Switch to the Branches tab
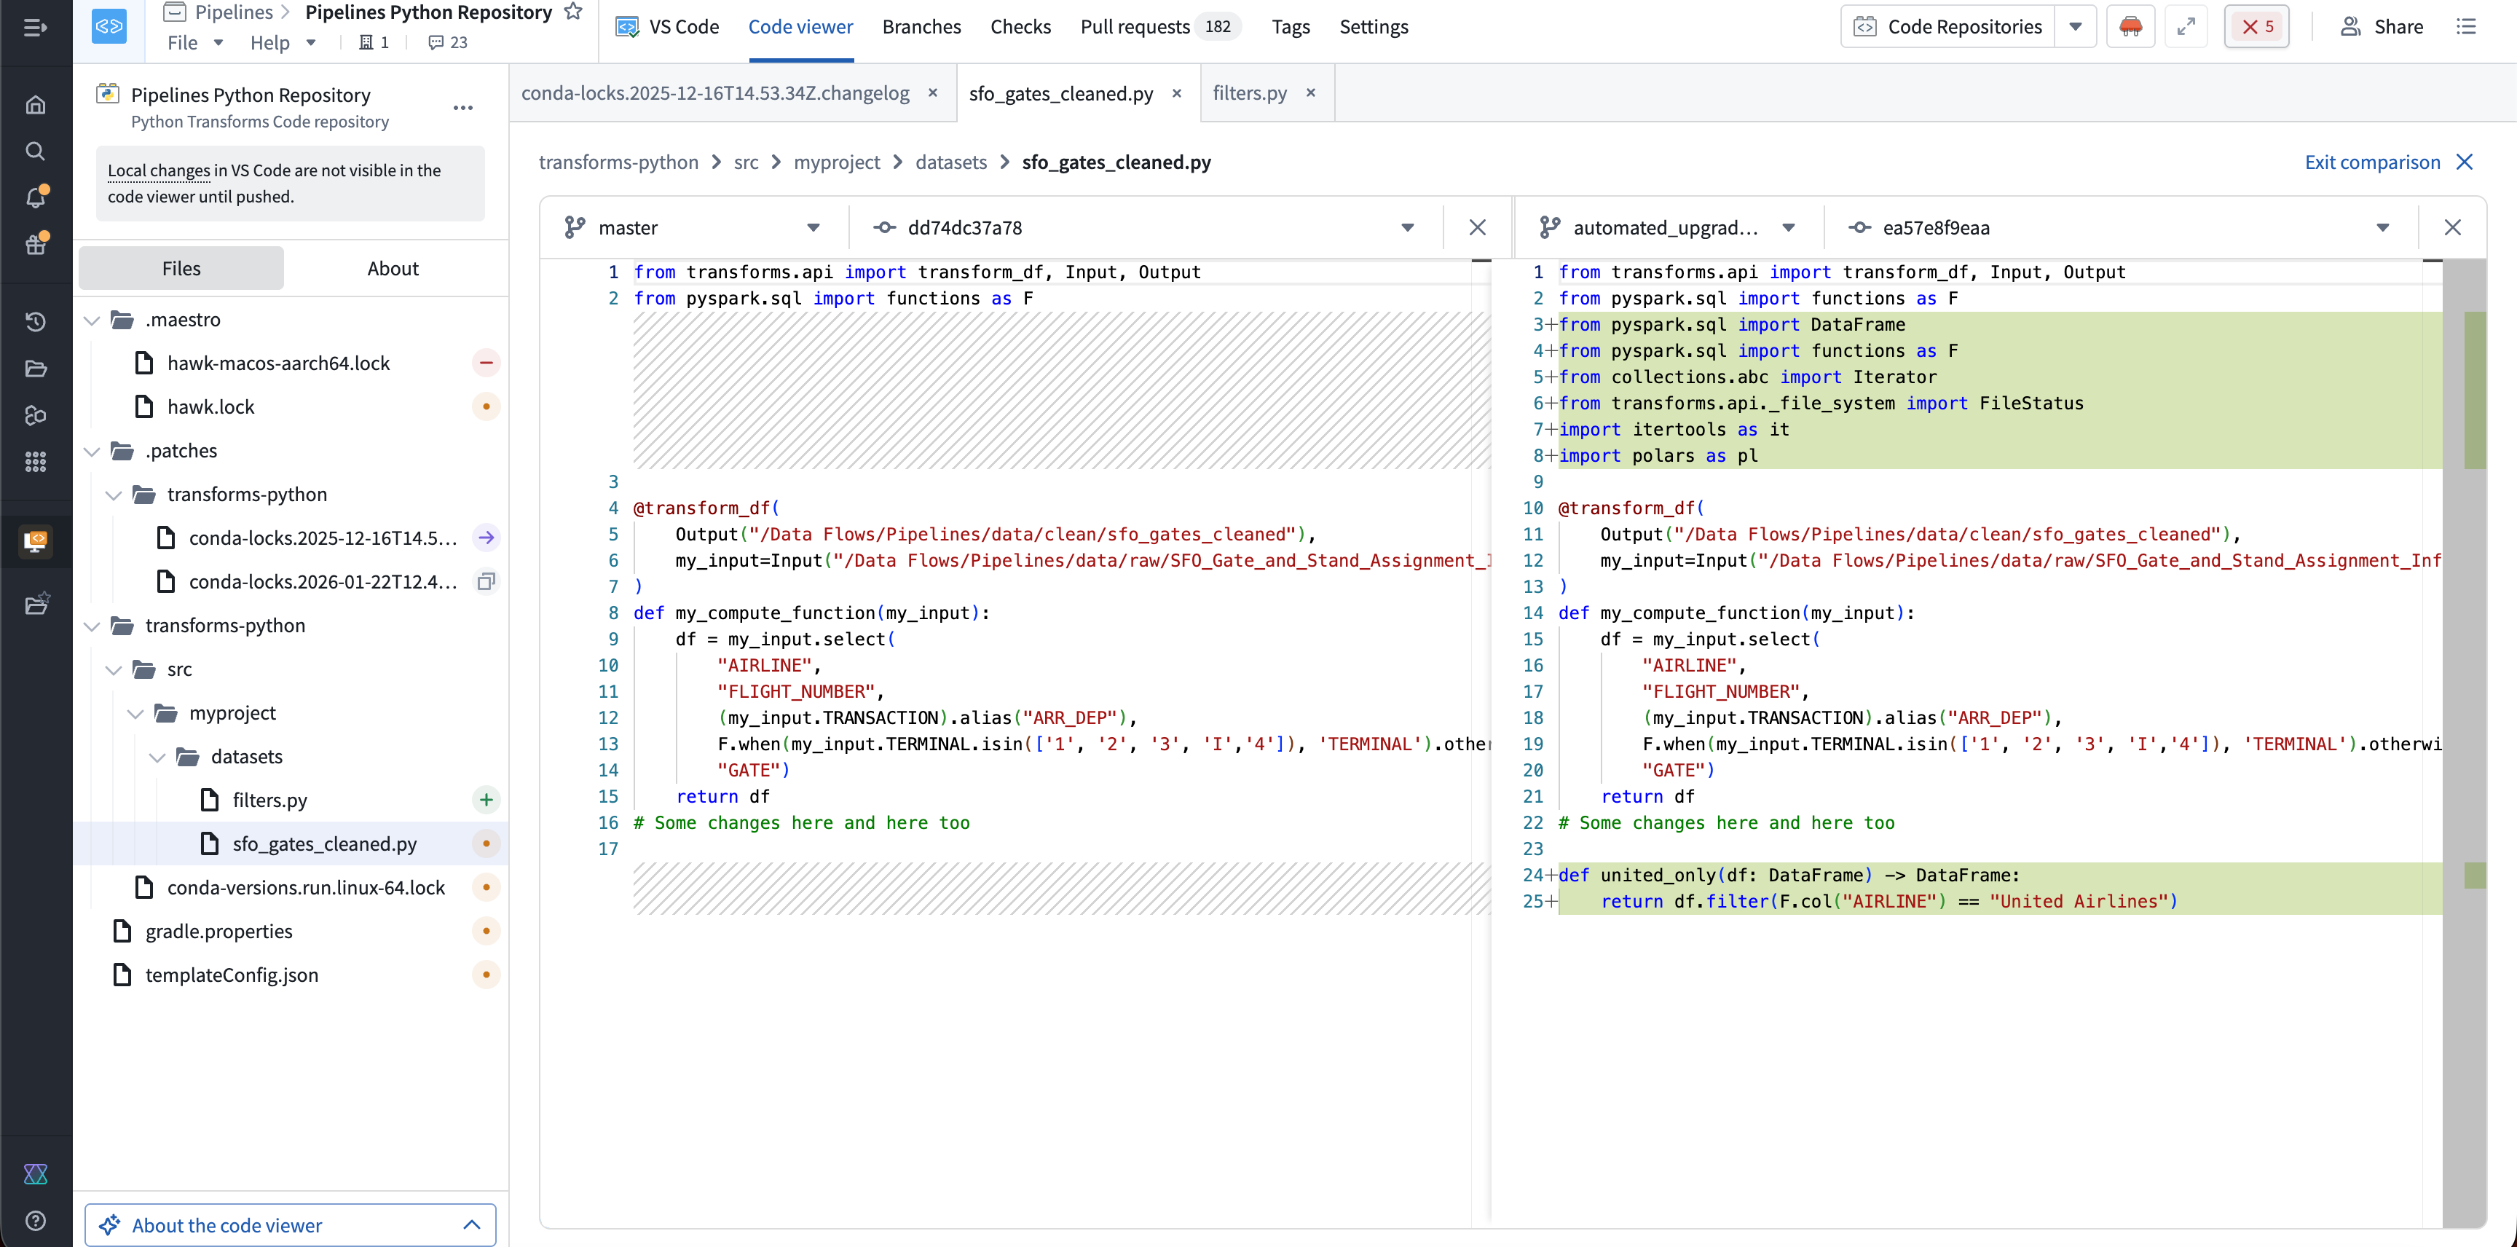 pos(921,26)
